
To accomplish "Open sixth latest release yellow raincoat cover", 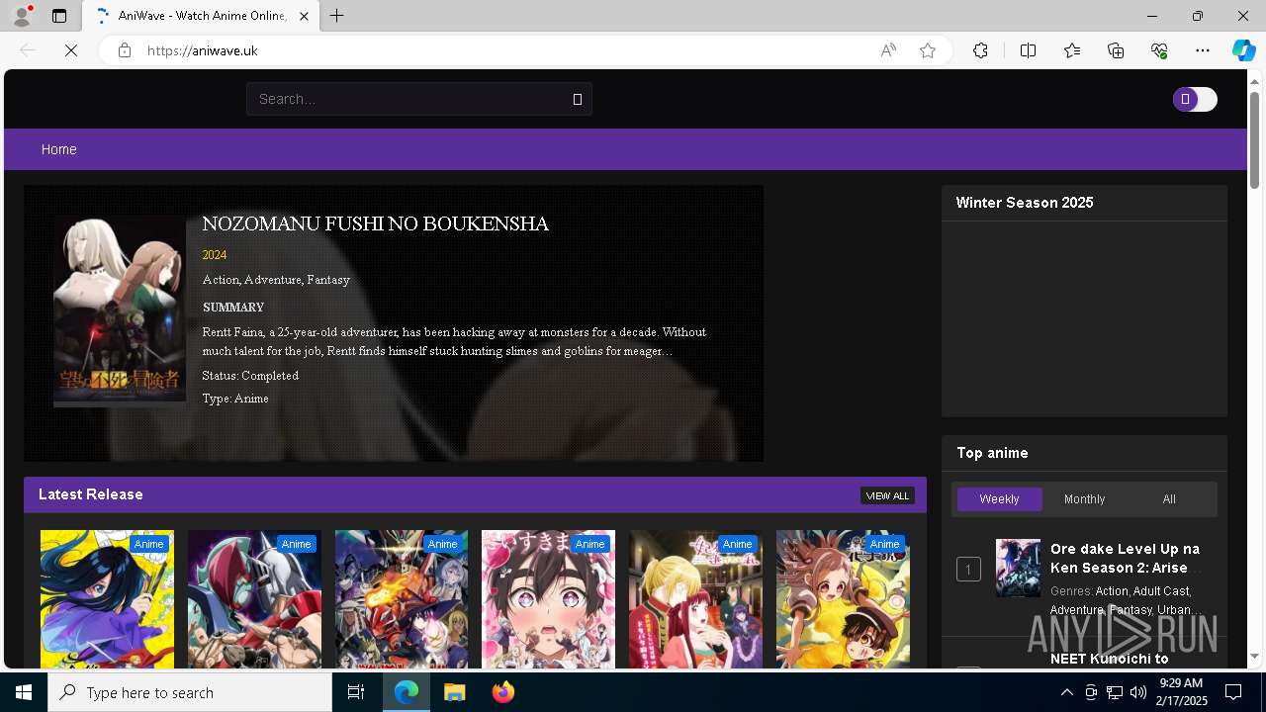I will [843, 599].
